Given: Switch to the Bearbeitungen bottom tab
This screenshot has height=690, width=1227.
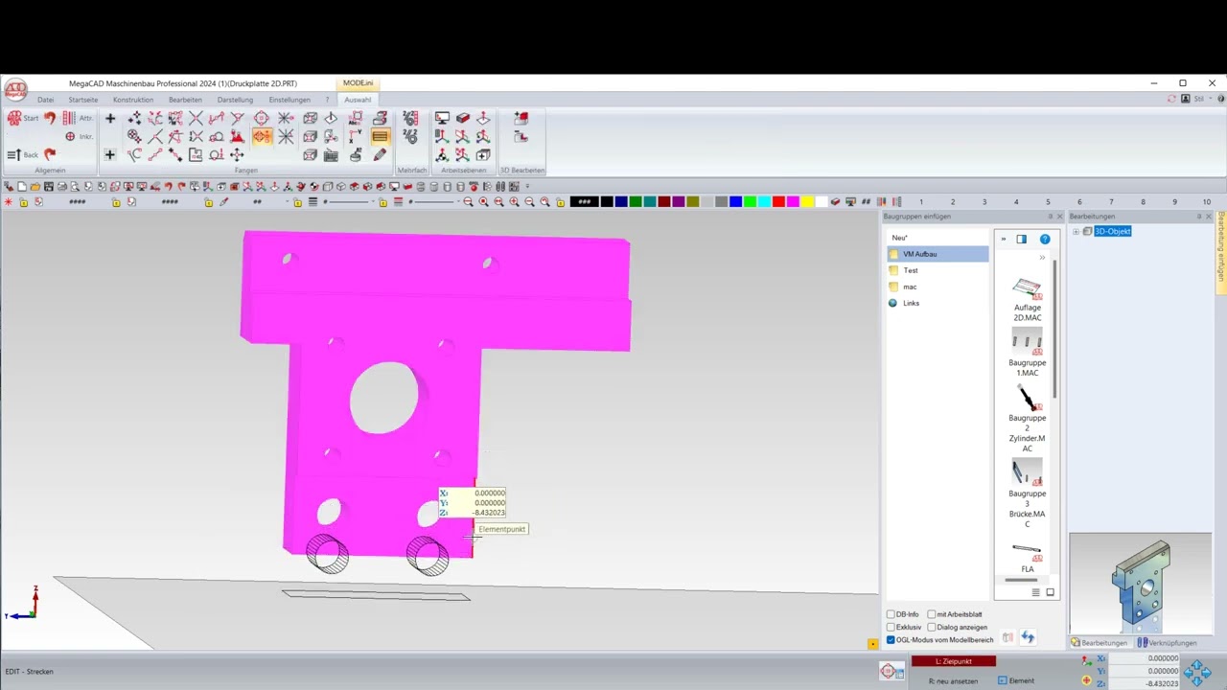Looking at the screenshot, I should click(x=1099, y=643).
